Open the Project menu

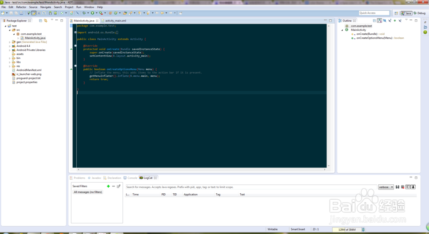(x=69, y=7)
